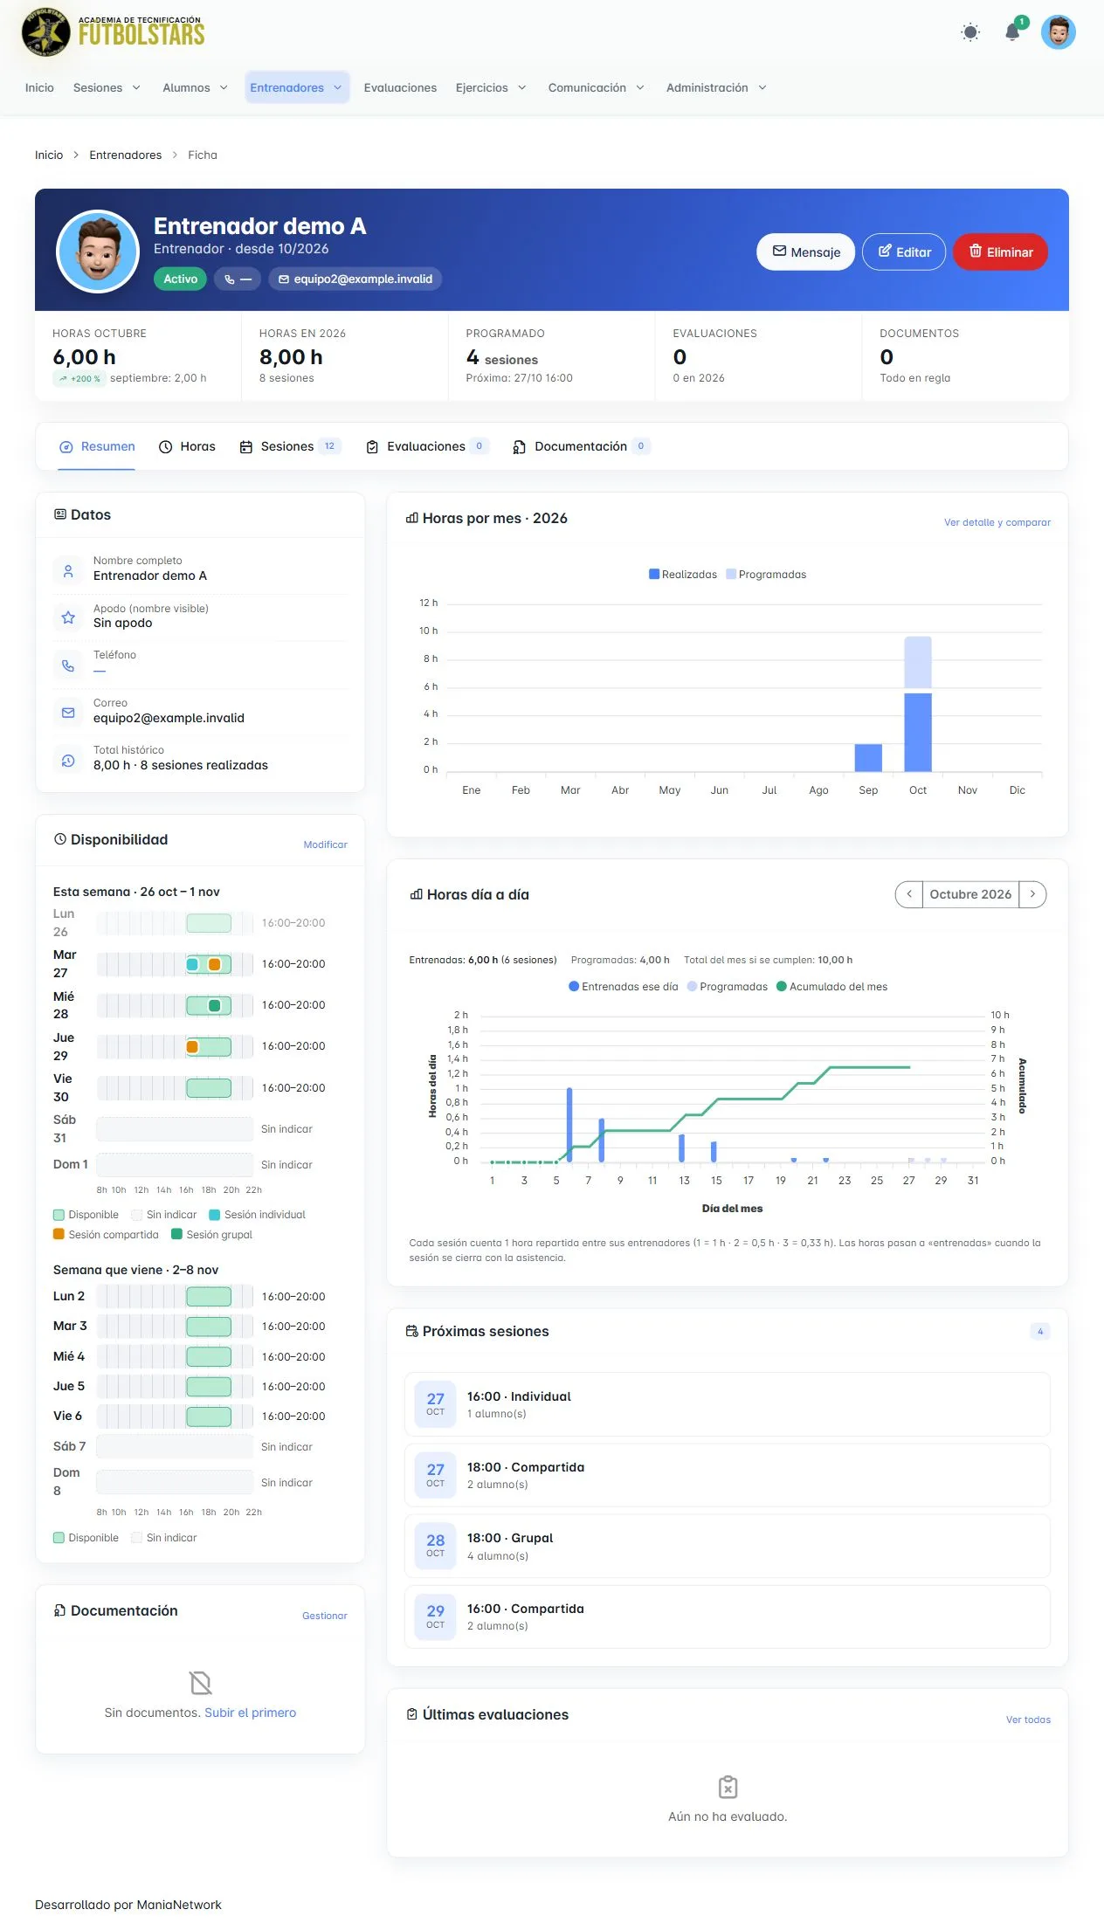Click the empty evaluations clipboard icon
This screenshot has height=1930, width=1104.
728,1787
